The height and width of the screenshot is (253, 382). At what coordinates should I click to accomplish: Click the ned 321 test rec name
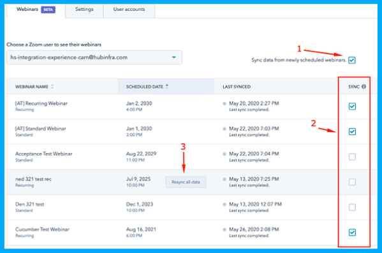pos(33,179)
